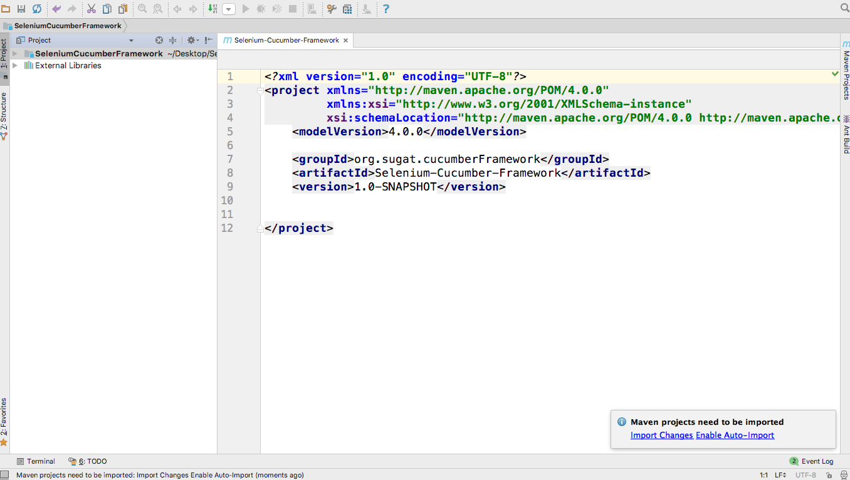Click the Help question mark icon
This screenshot has width=850, height=480.
386,9
